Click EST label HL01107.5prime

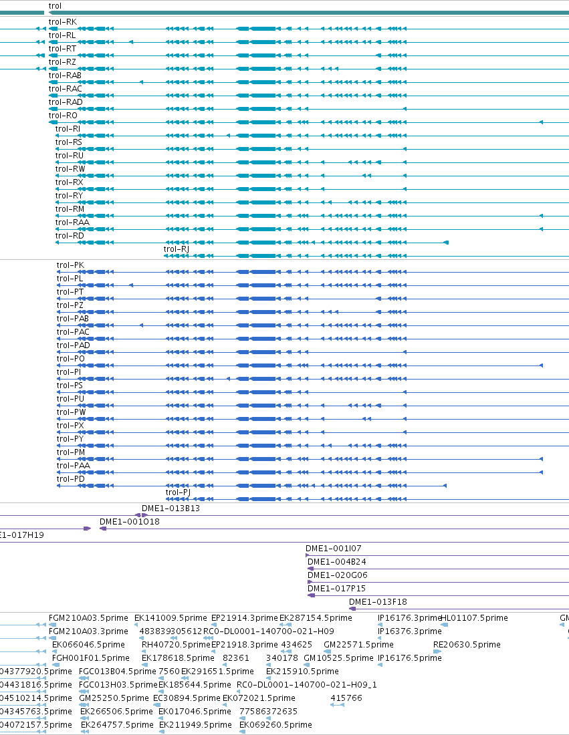click(x=474, y=618)
